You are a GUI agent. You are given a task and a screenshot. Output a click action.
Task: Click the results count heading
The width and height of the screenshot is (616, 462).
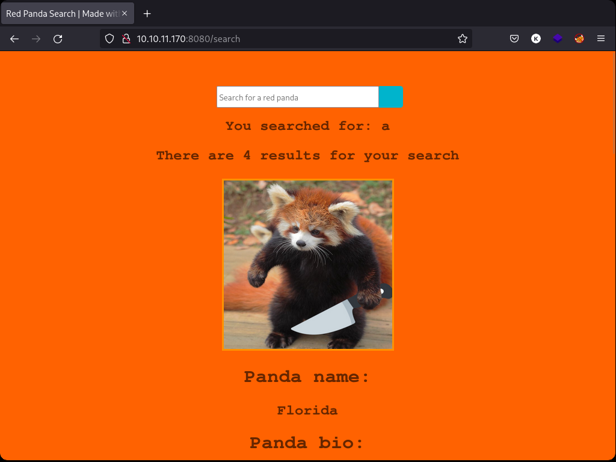coord(307,155)
